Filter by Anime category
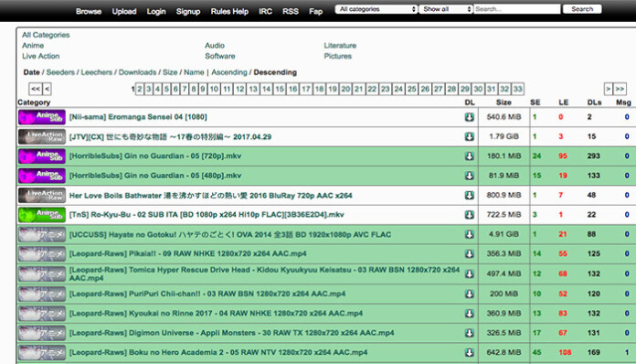 click(33, 46)
